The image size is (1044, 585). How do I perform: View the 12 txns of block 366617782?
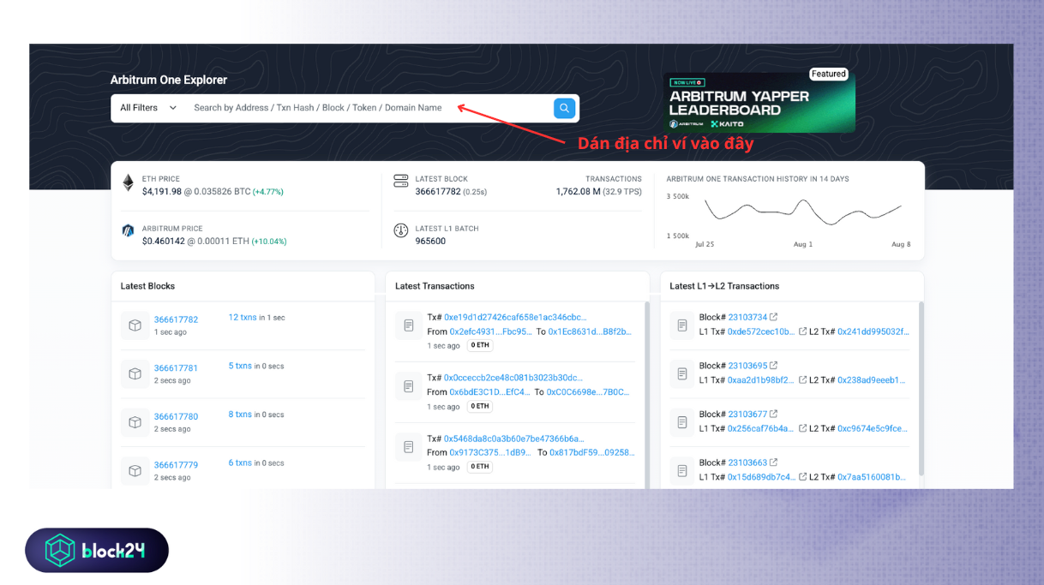coord(243,317)
